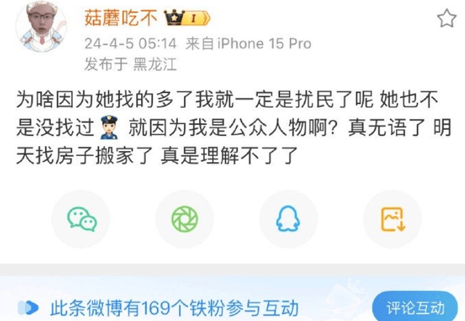The image size is (465, 321).
Task: Open the poster's avatar profile
Action: coord(41,27)
